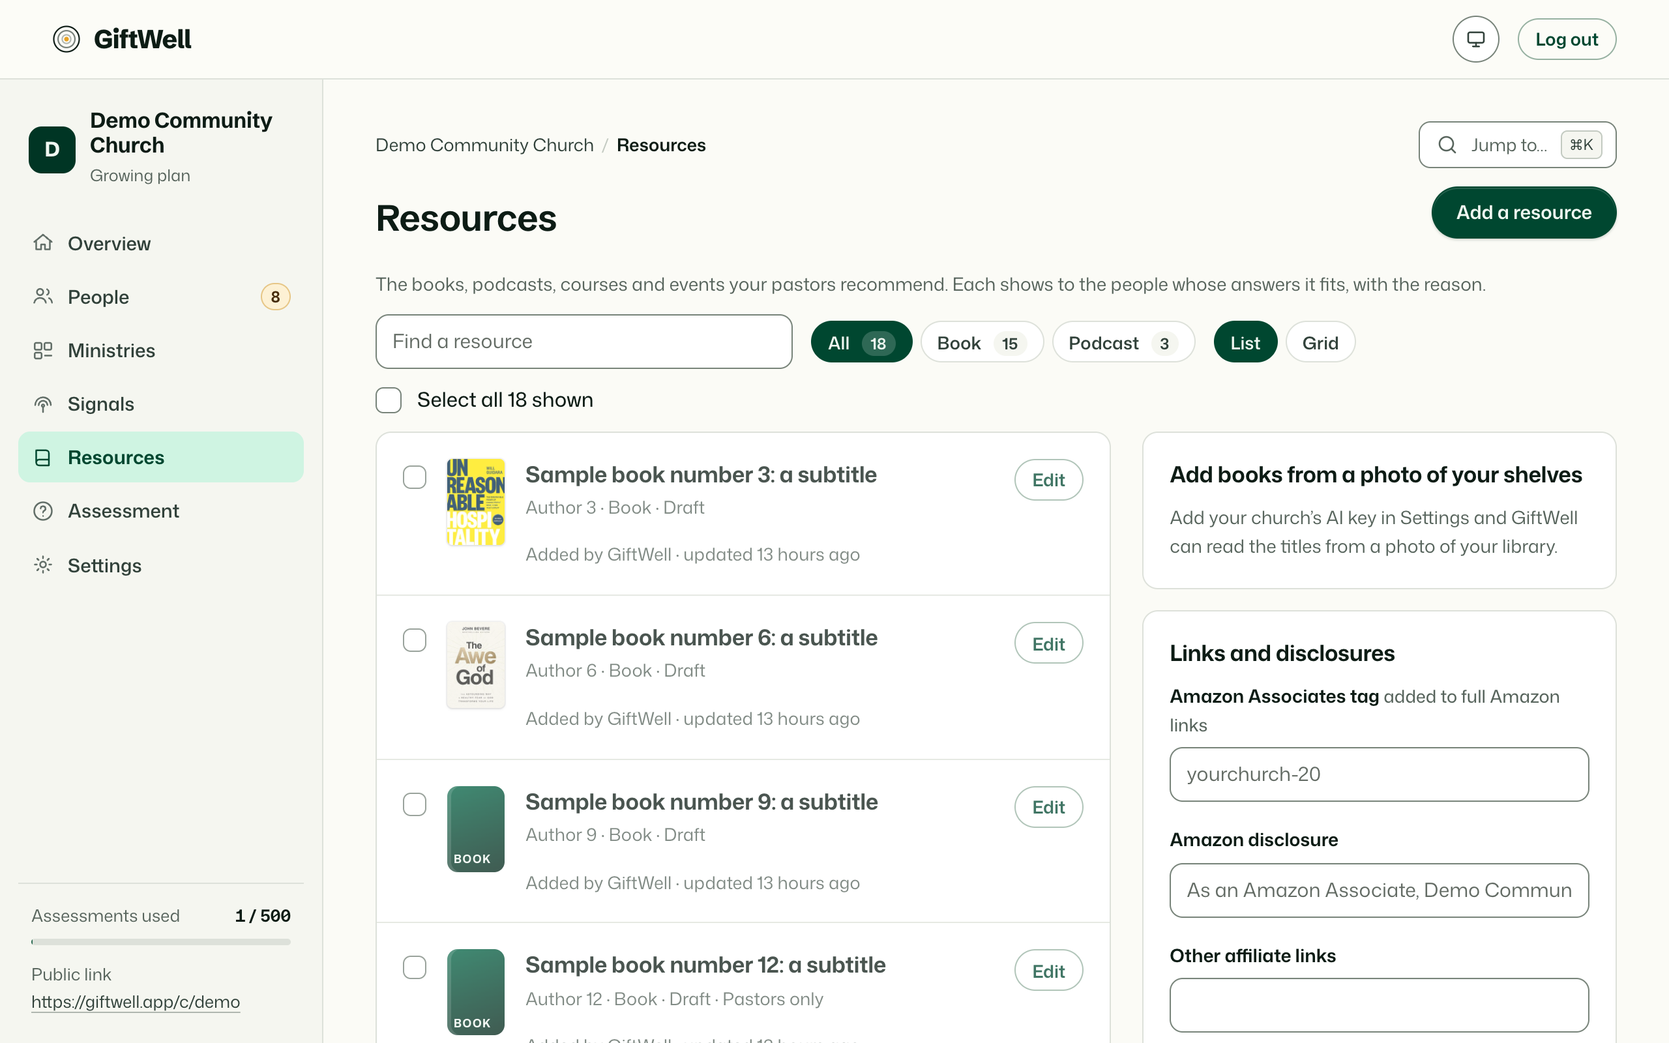Click the People users icon
This screenshot has width=1669, height=1043.
click(x=43, y=297)
